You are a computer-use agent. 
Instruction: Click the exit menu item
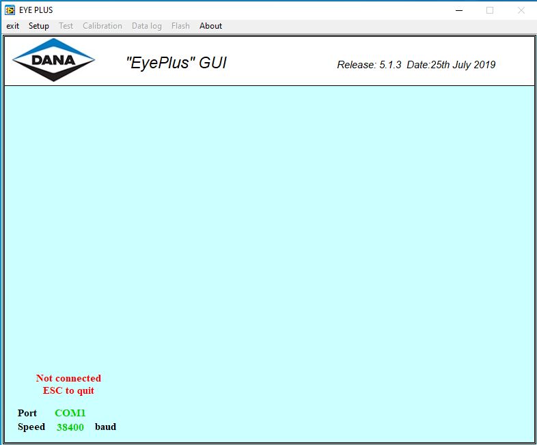tap(13, 26)
